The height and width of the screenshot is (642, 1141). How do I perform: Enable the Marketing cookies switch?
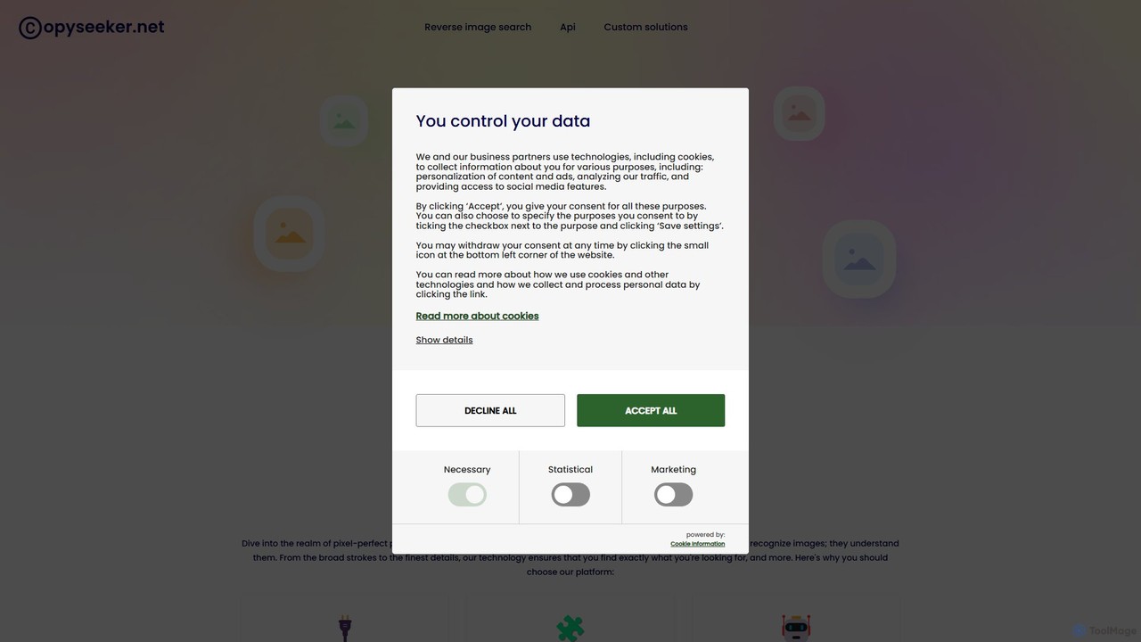pos(673,495)
